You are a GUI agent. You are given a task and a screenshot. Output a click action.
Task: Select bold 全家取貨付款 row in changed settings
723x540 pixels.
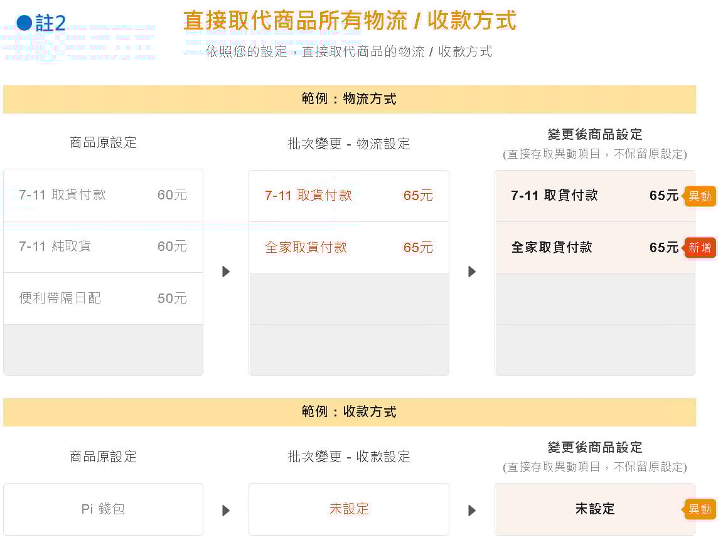[594, 248]
